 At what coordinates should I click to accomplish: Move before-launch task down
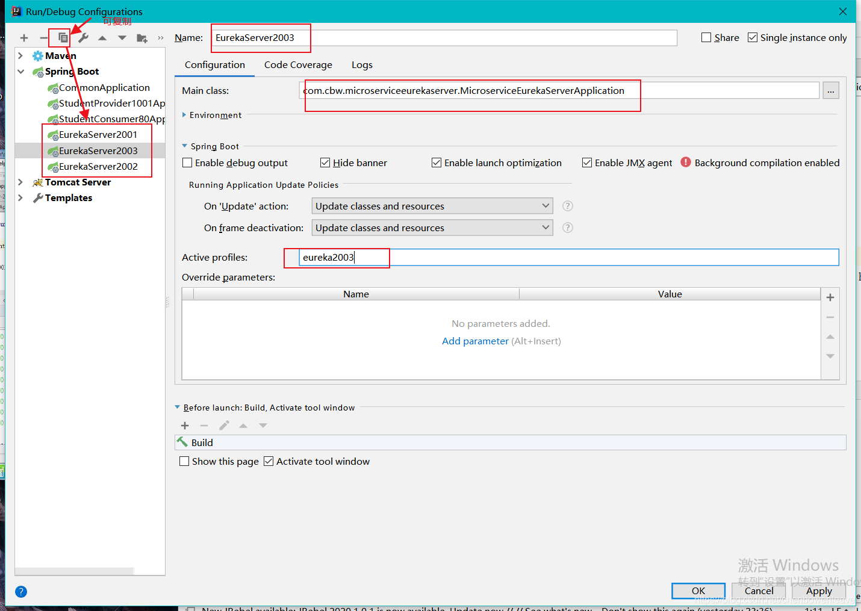tap(263, 426)
